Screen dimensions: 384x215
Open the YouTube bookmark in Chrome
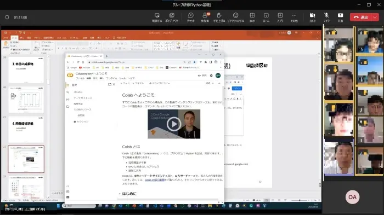[x=84, y=67]
